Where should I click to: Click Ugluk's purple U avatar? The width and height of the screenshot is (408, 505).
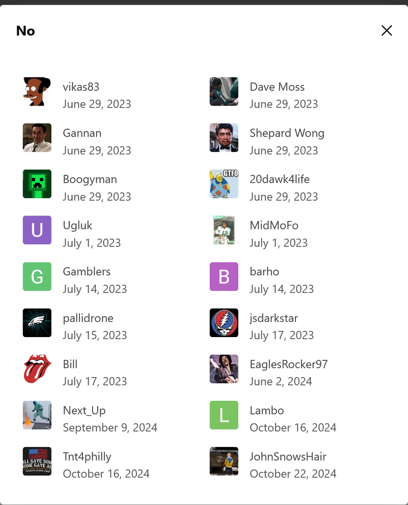coord(37,230)
